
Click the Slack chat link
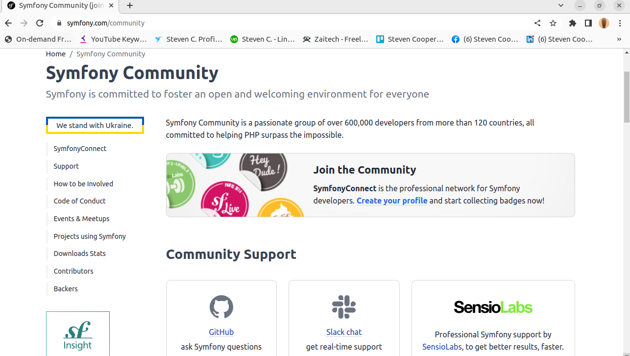click(344, 332)
